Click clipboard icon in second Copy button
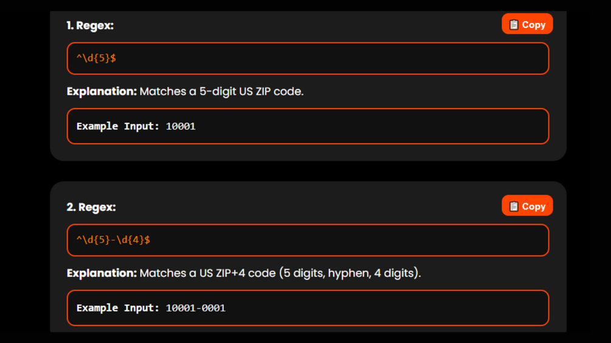Screen dimensions: 611x343 (514, 206)
